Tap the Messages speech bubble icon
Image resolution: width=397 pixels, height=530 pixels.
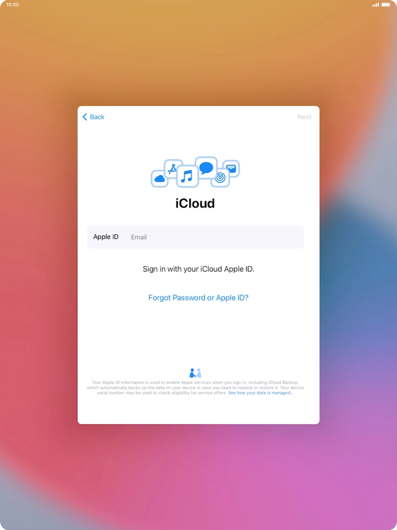[206, 168]
